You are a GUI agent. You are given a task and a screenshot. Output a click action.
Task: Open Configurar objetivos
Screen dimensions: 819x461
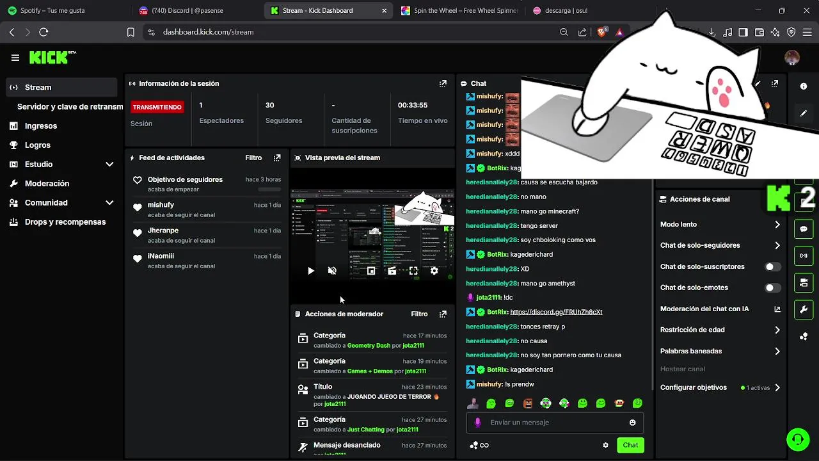click(720, 387)
